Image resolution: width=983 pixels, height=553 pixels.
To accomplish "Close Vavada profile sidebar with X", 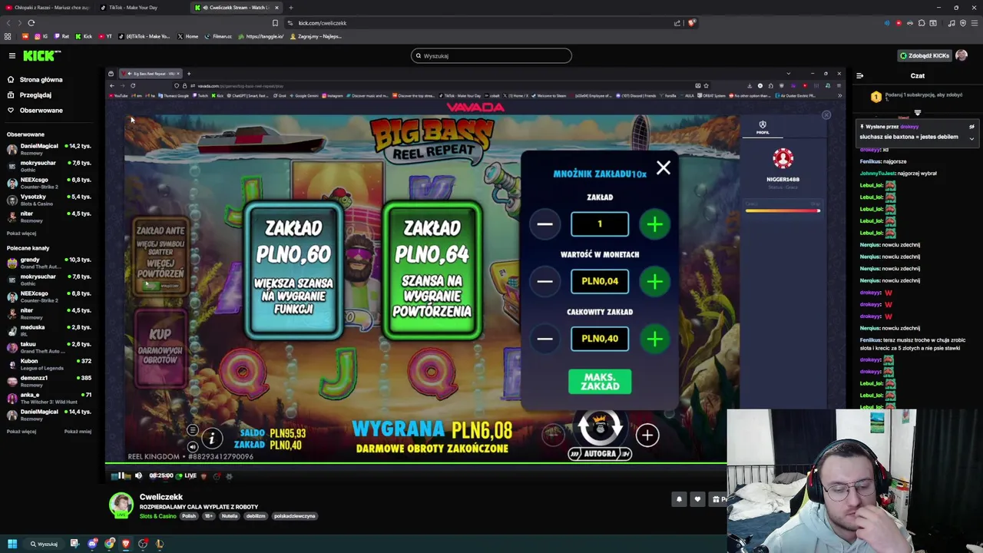I will point(826,115).
